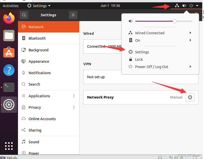The height and width of the screenshot is (159, 204).
Task: Go to Notifications panel
Action: [x=49, y=73]
